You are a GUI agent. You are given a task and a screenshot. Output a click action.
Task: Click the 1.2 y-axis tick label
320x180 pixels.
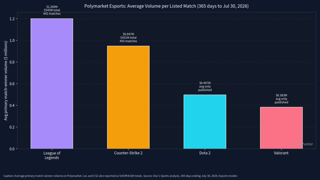pos(12,19)
